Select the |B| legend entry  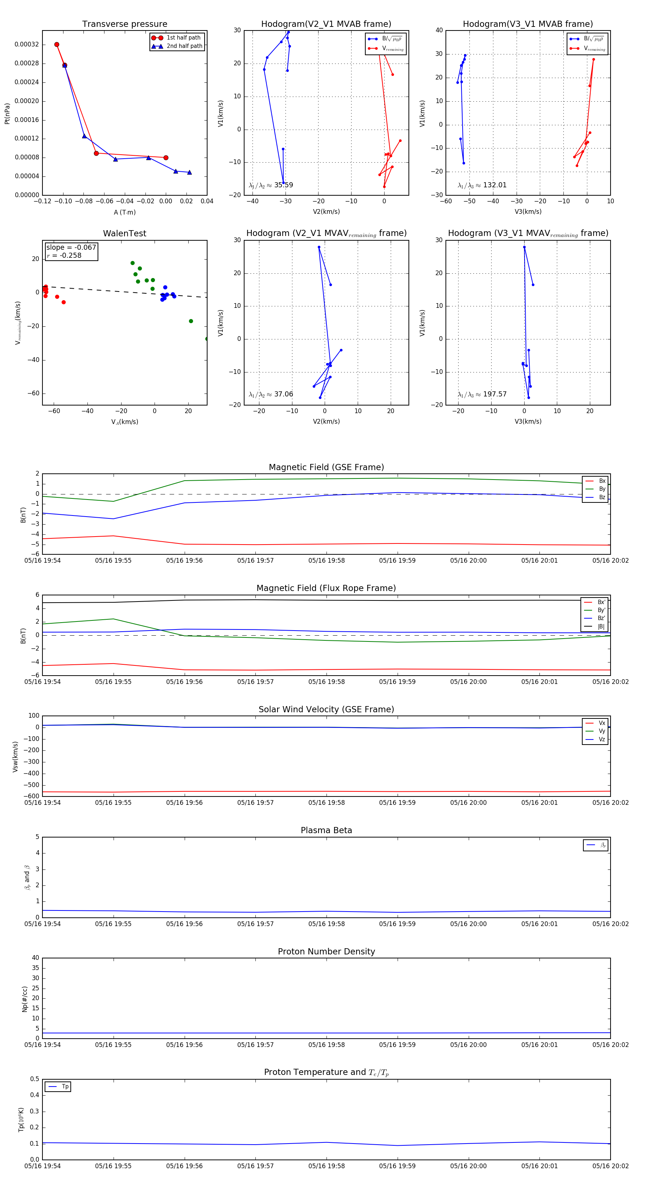(595, 627)
